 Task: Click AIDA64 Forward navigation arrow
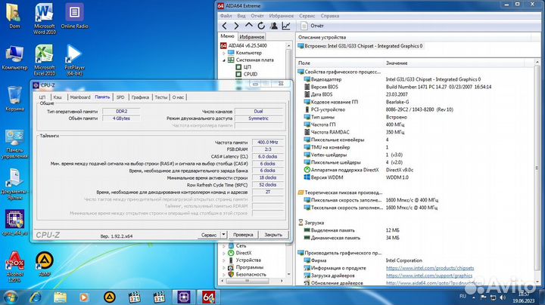pyautogui.click(x=236, y=26)
